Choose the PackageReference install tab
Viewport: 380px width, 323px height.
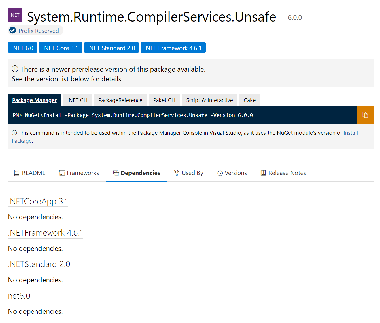click(120, 100)
